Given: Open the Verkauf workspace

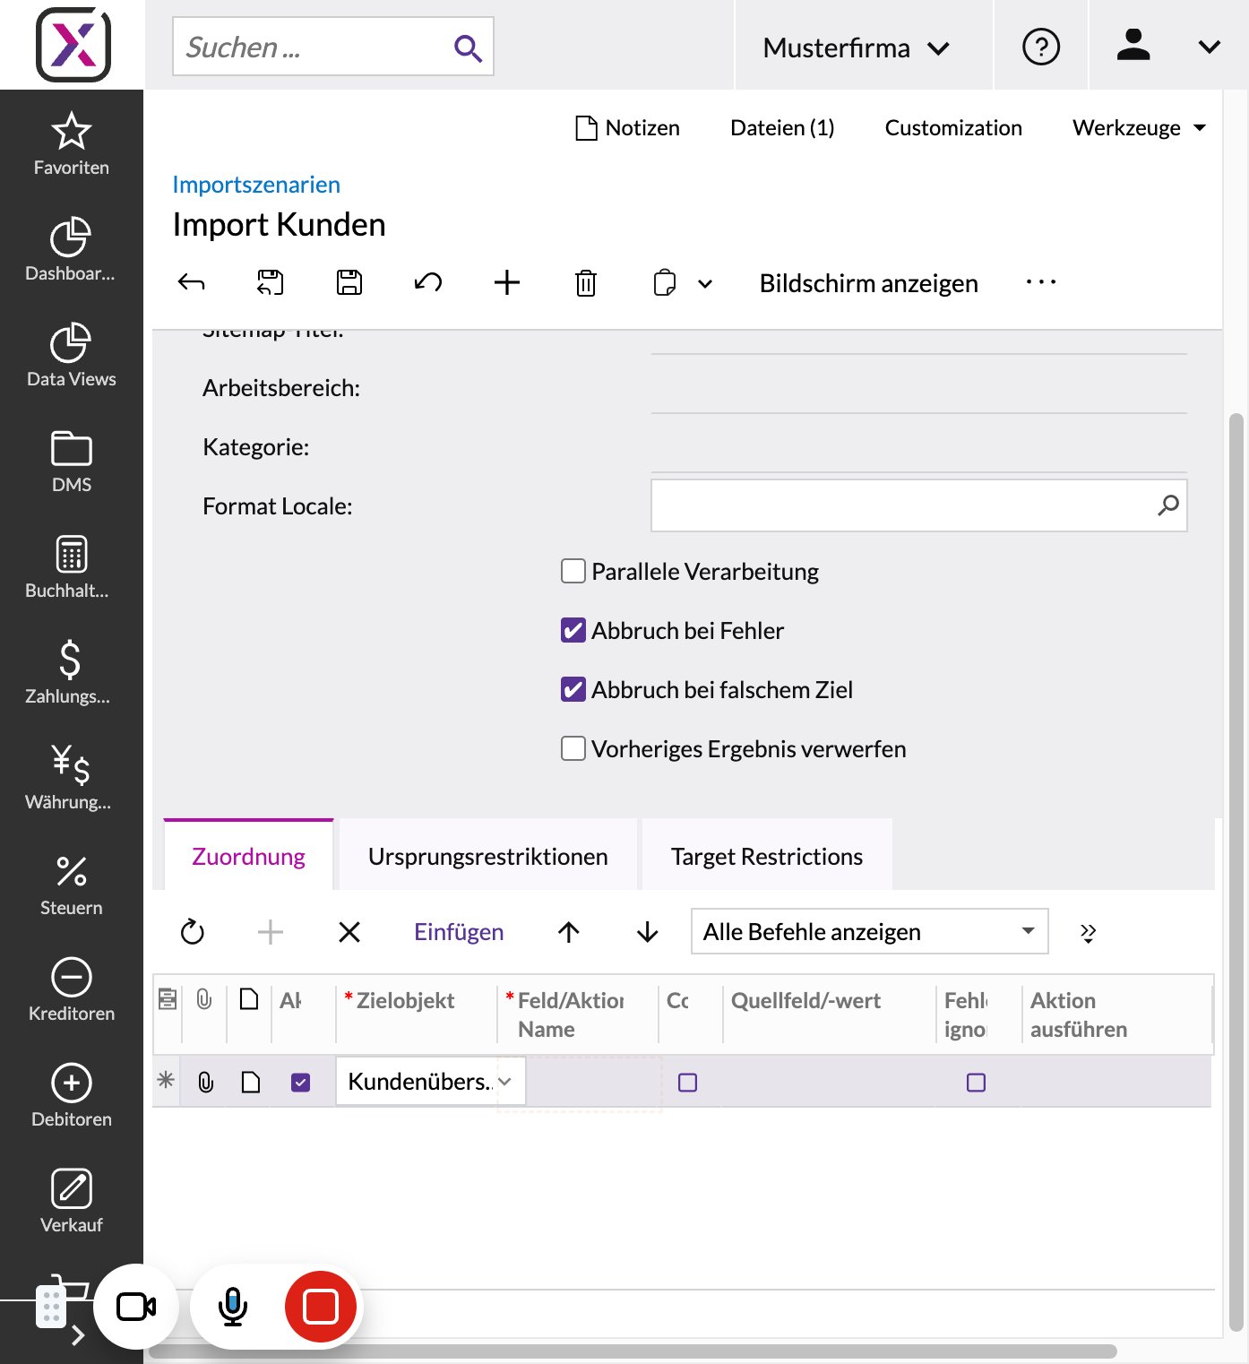Looking at the screenshot, I should point(72,1202).
